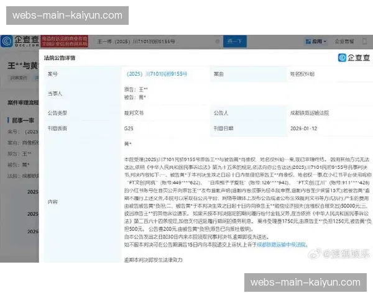Select the 案号 field label
The width and height of the screenshot is (373, 298).
53,74
